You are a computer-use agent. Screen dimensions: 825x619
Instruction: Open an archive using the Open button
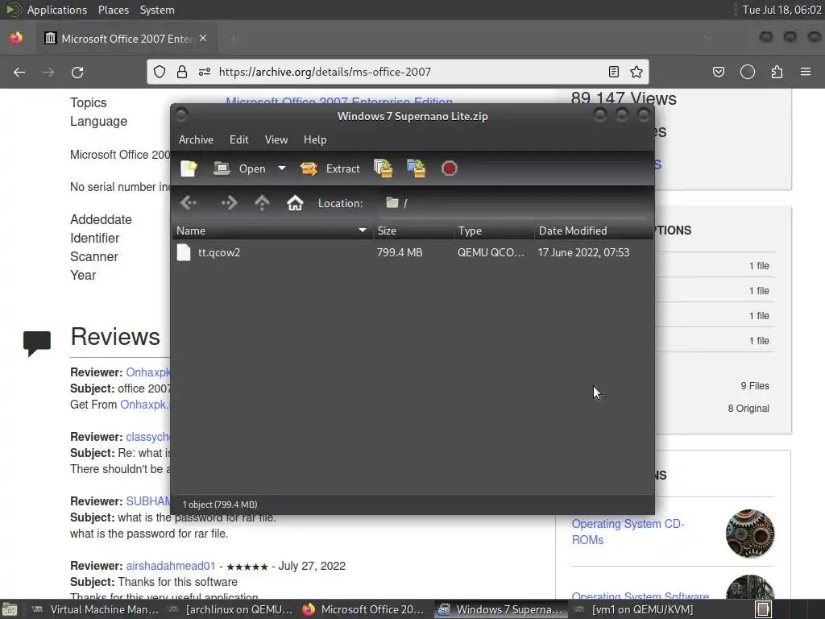[x=240, y=168]
